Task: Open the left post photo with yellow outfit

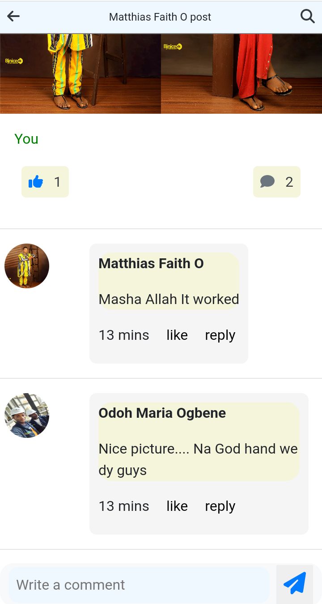Action: coord(80,73)
